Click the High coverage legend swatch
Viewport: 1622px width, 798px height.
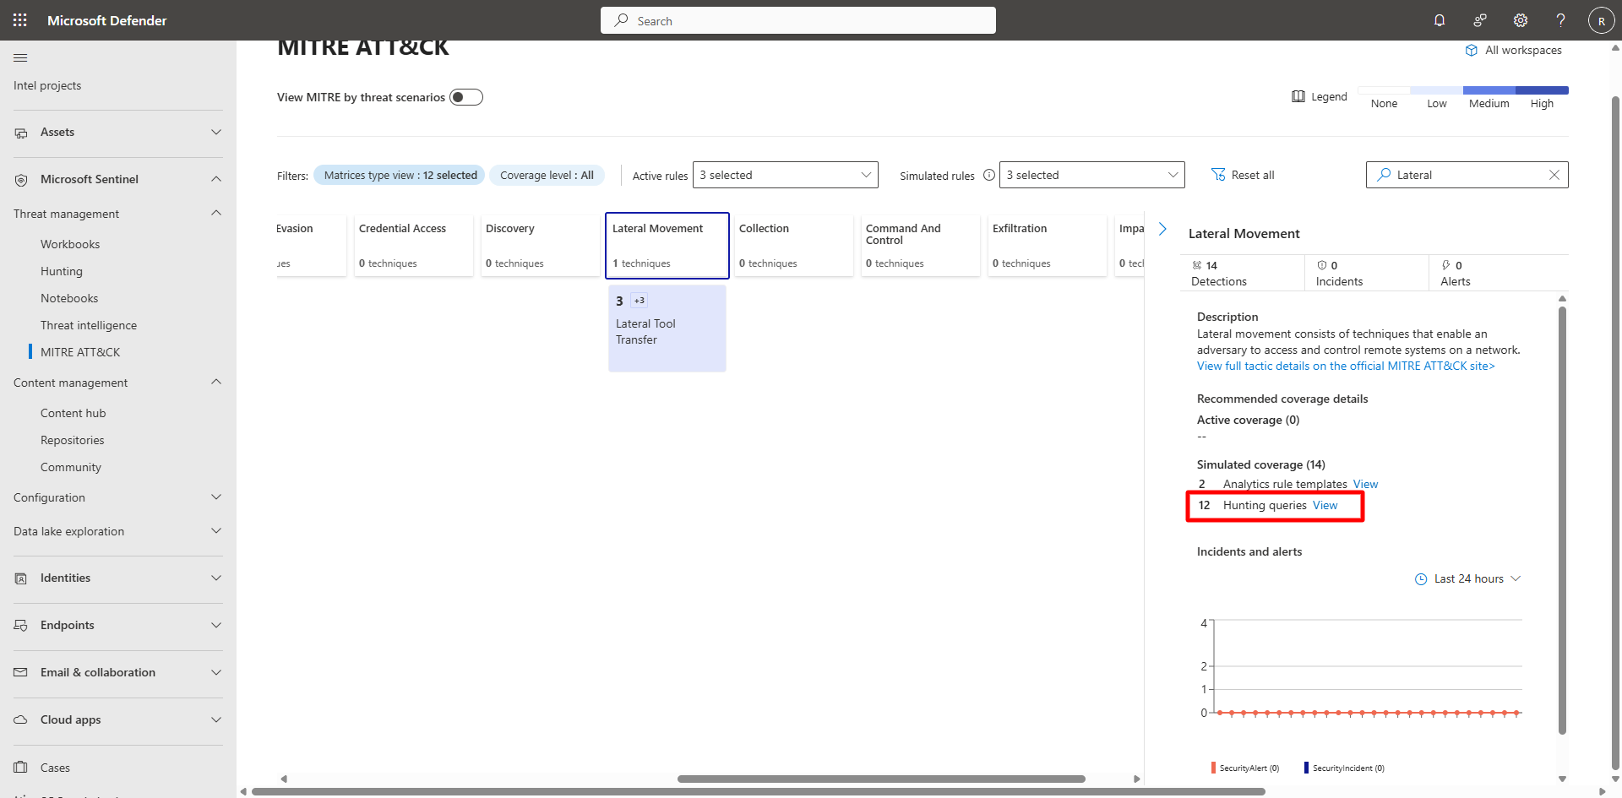[1542, 90]
